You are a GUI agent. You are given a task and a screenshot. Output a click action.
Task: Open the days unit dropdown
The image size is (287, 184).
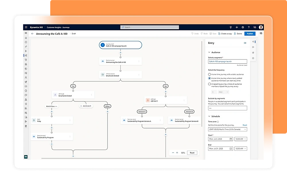click(223, 92)
